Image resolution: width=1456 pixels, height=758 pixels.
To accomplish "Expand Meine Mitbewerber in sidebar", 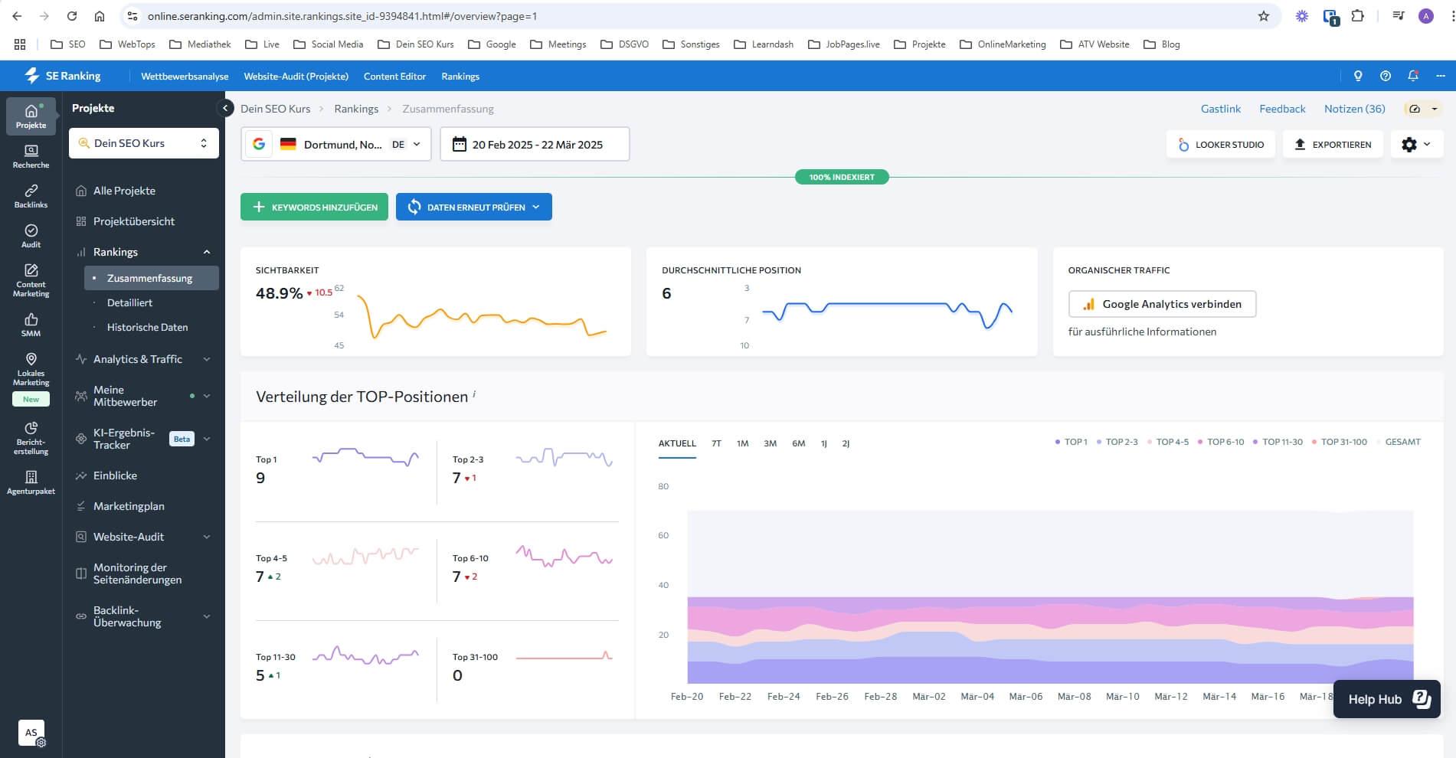I will coord(207,396).
